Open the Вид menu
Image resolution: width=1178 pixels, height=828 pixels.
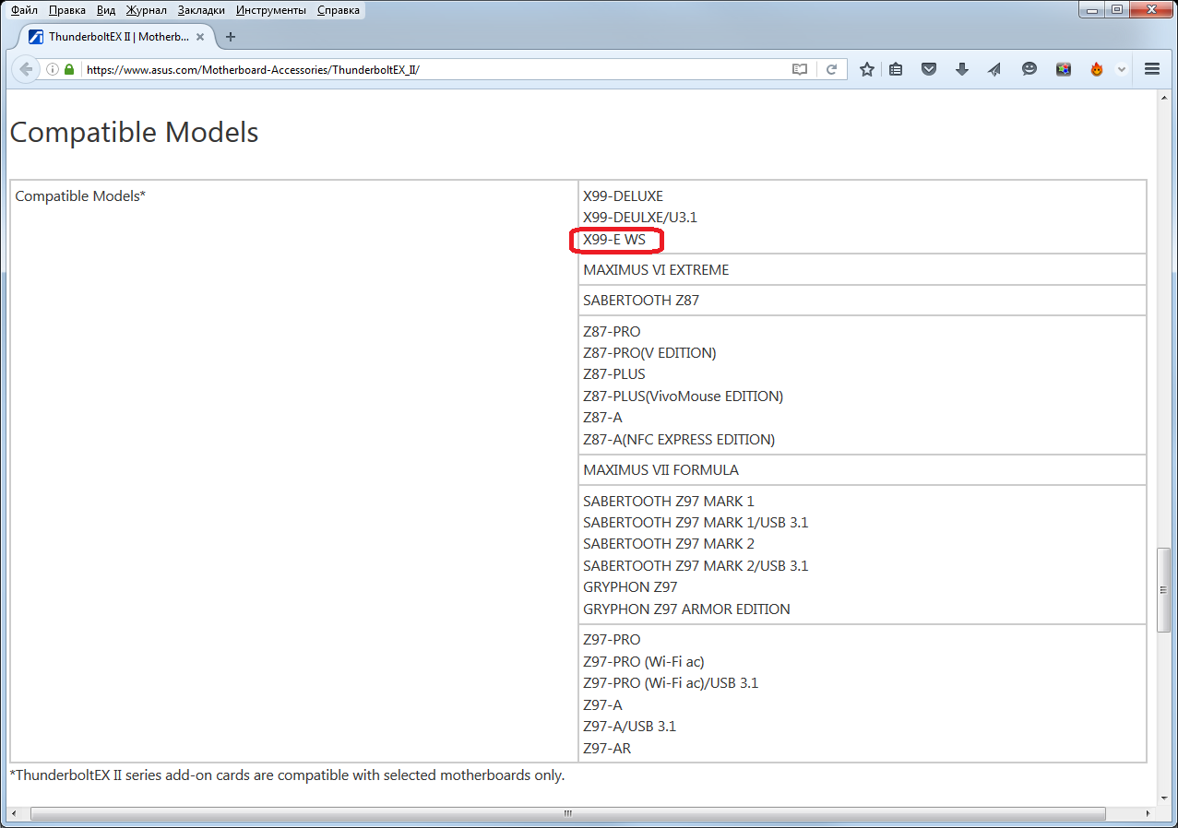pos(106,10)
